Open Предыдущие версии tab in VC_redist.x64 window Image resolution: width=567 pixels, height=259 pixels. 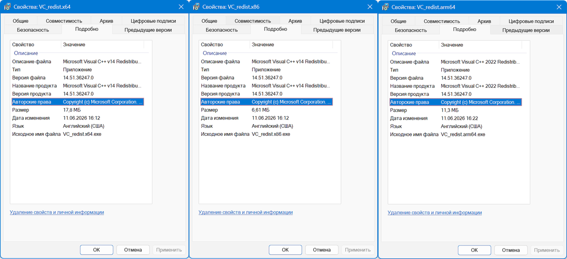pyautogui.click(x=148, y=30)
